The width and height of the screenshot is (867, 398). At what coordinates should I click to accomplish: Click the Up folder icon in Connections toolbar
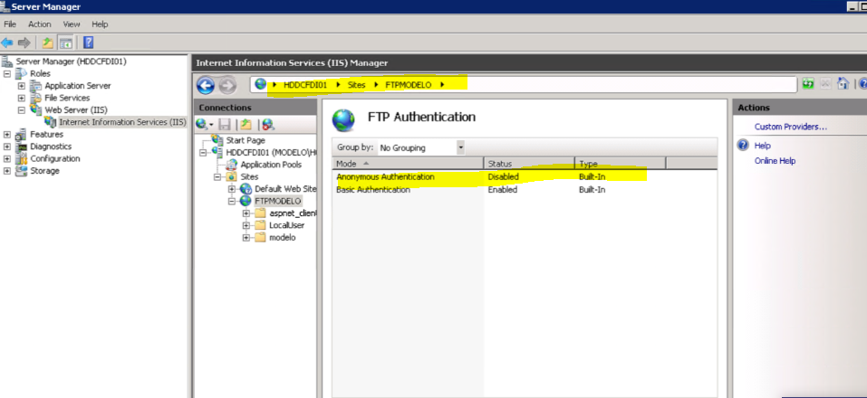(x=246, y=125)
